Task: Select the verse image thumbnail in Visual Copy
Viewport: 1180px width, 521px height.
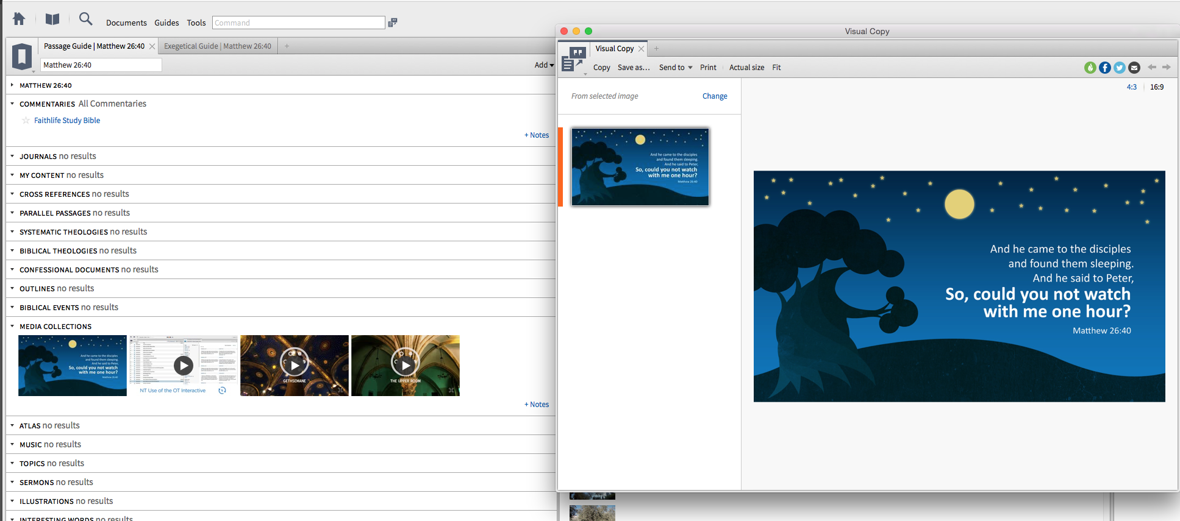Action: 640,167
